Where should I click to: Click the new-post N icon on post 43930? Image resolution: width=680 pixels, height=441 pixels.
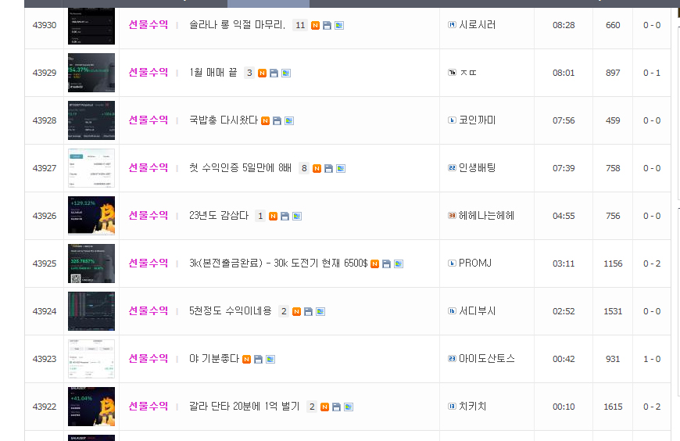pos(315,26)
